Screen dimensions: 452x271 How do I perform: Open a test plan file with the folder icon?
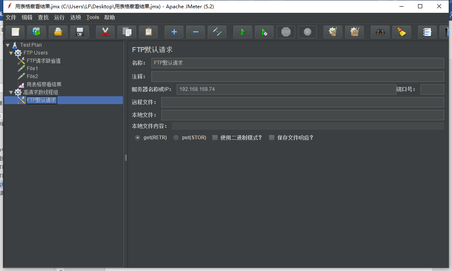[x=58, y=32]
